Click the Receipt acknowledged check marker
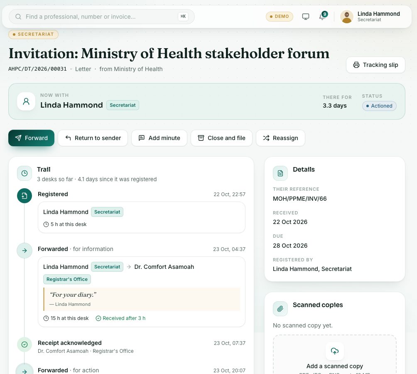This screenshot has width=417, height=374. (x=25, y=344)
